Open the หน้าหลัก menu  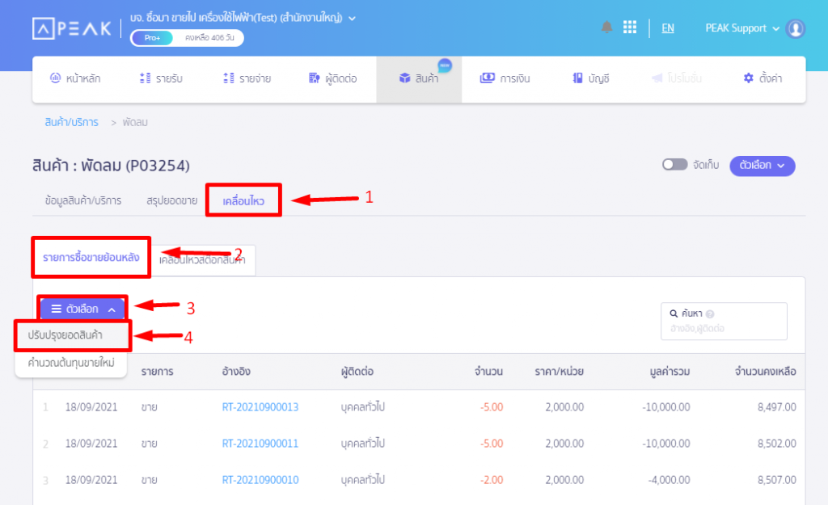(x=75, y=78)
